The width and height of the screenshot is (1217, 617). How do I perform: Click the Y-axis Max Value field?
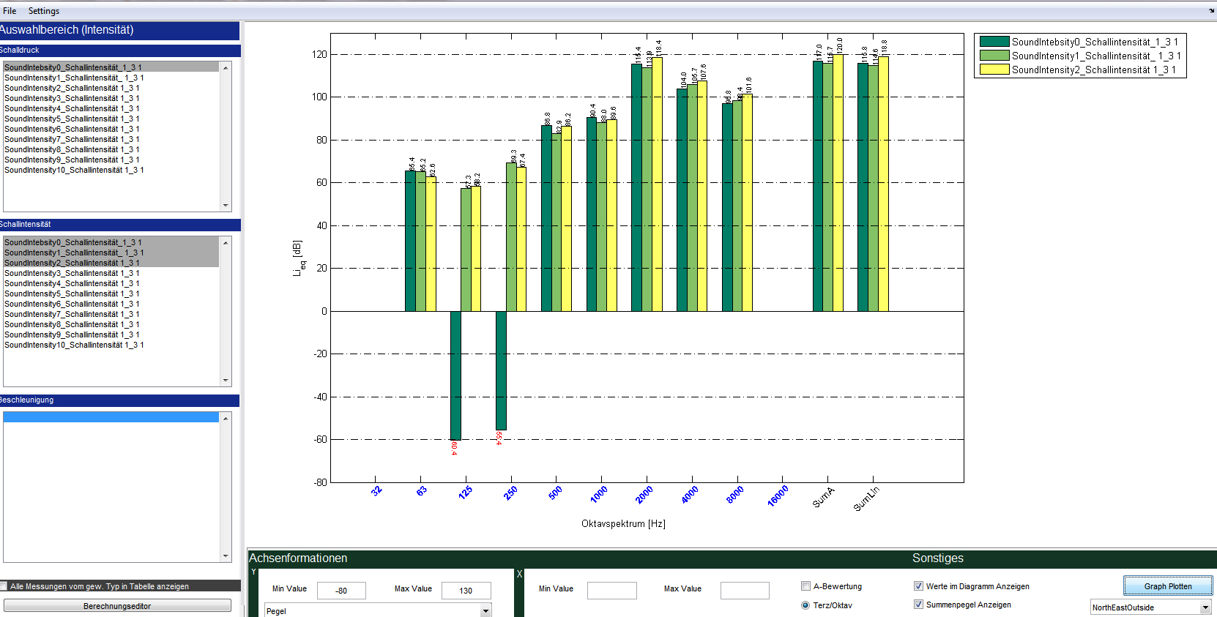coord(466,591)
